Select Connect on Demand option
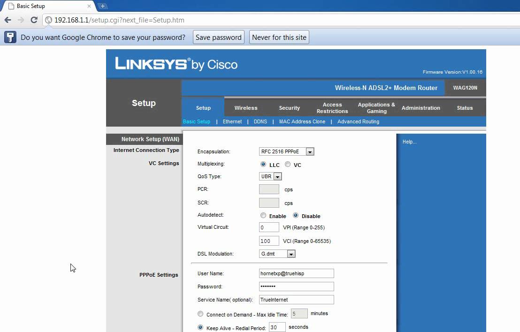The image size is (520, 332). pos(200,314)
